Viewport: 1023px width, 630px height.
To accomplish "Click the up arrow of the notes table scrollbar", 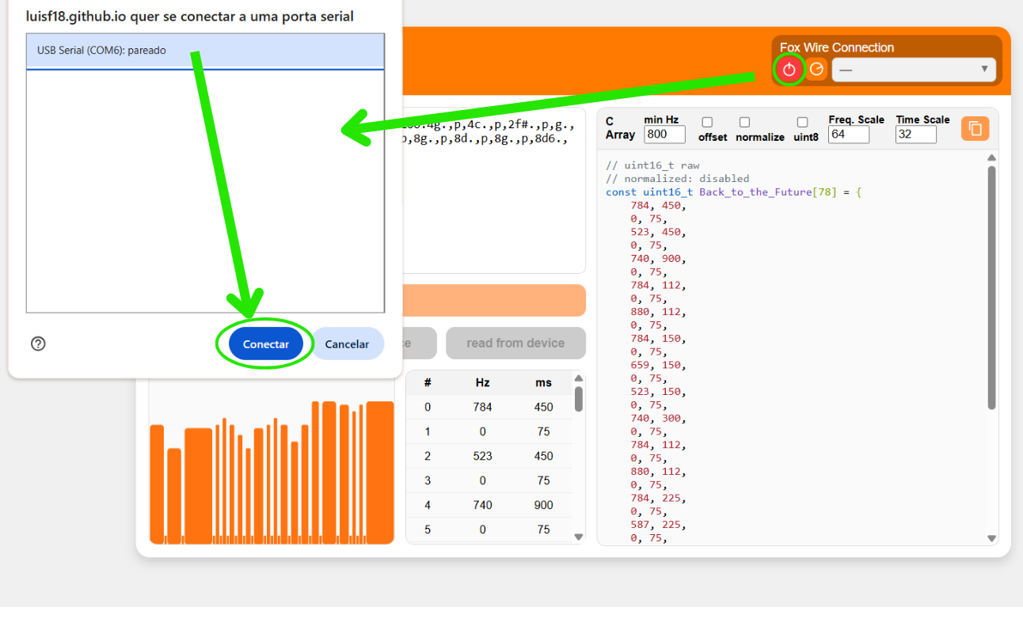I will (579, 378).
